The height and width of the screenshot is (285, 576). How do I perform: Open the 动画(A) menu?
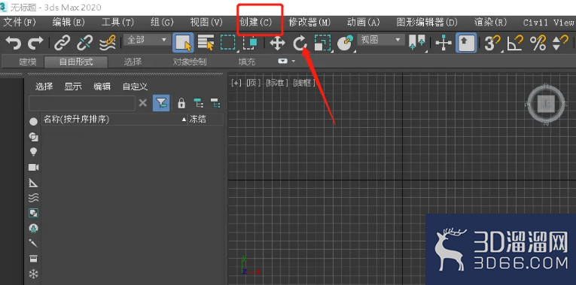tap(363, 23)
